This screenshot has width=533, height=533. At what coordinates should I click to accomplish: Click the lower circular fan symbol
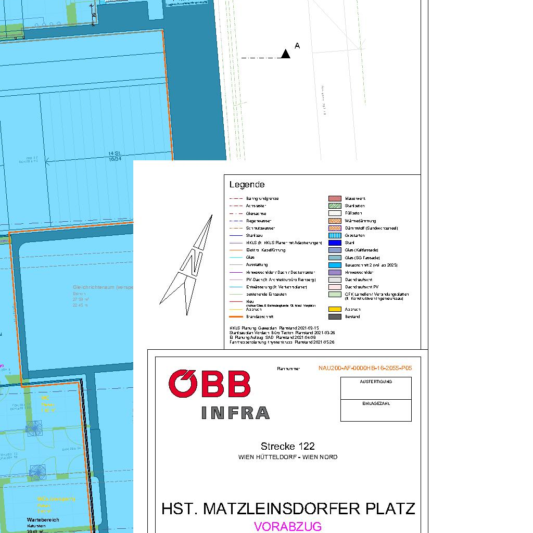coord(37,473)
